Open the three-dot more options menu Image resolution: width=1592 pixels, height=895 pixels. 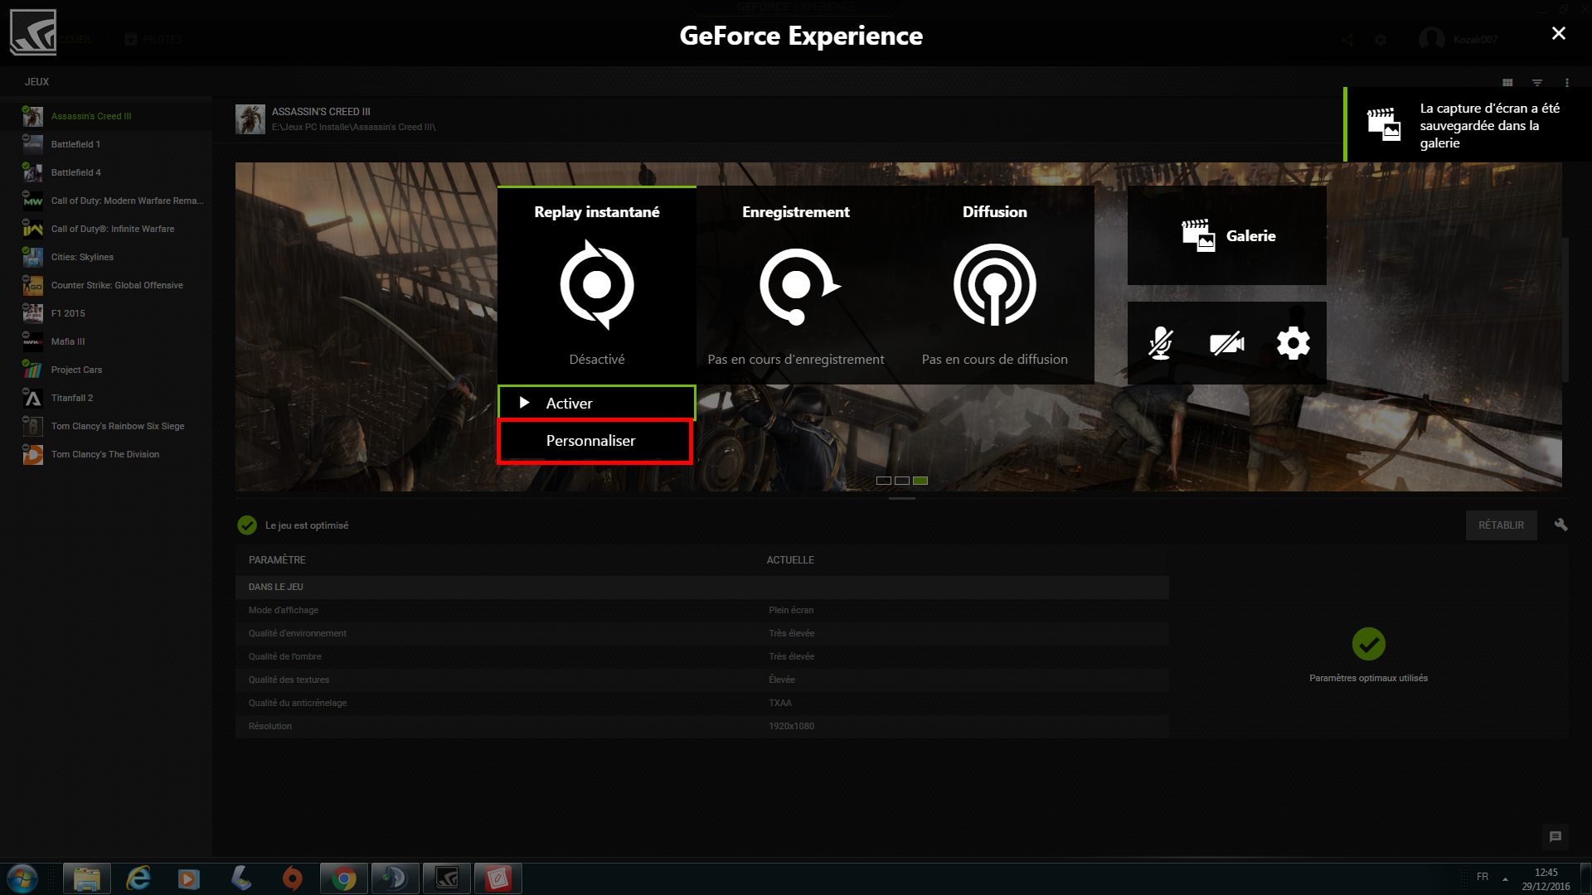(x=1567, y=83)
